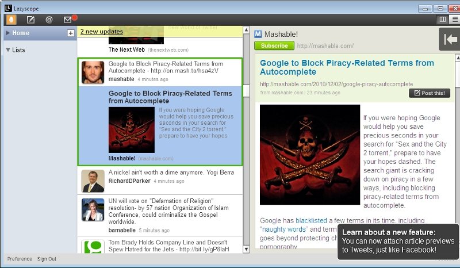Maximize the Lazyscope window
This screenshot has width=460, height=268.
coord(440,9)
